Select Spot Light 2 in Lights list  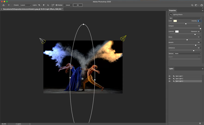click(188, 79)
